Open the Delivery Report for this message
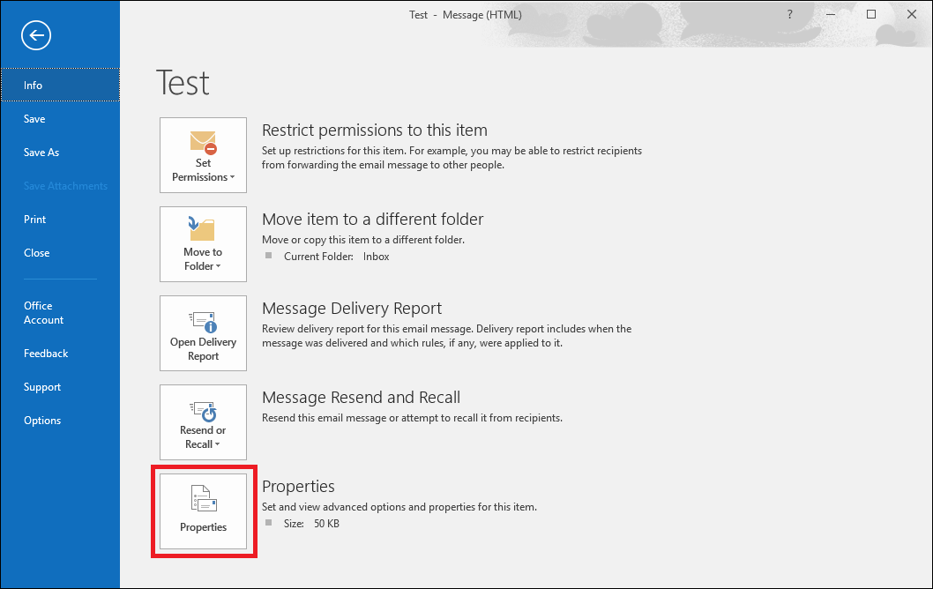The height and width of the screenshot is (589, 933). (x=203, y=333)
